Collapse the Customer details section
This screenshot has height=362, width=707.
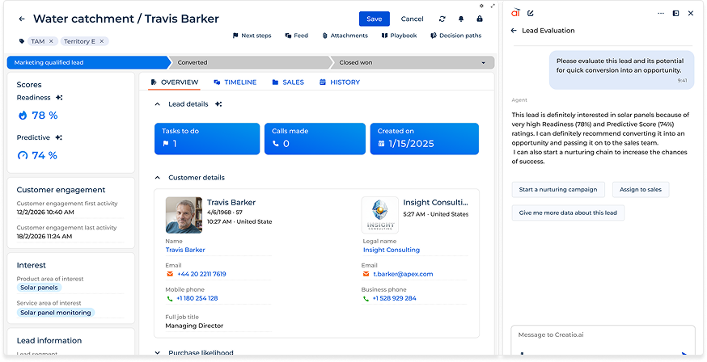[157, 178]
